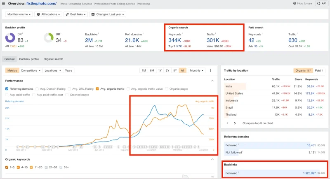Screen dimensions: 330x179
Task: Set chart range to All
Action: click(x=182, y=70)
